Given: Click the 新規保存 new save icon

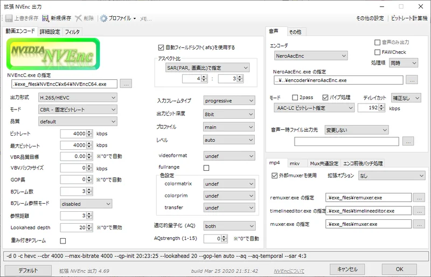Looking at the screenshot, I should pos(46,18).
